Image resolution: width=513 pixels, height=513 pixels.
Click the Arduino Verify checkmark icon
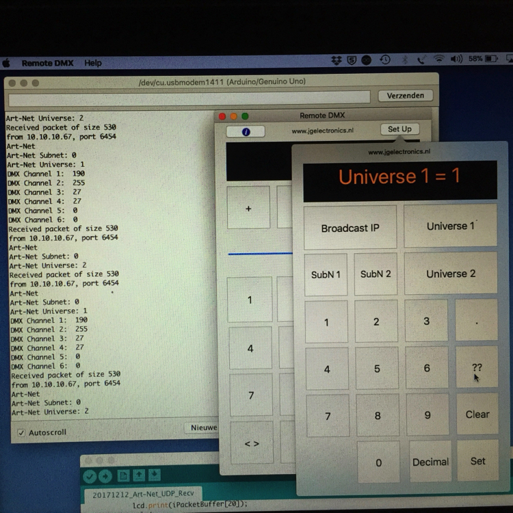(90, 476)
